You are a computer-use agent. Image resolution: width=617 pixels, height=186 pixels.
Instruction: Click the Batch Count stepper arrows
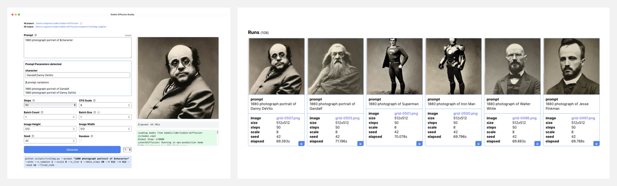click(74, 117)
